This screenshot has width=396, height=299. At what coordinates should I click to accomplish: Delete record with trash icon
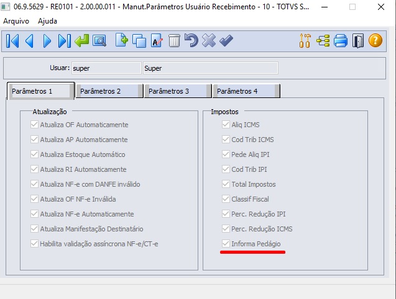pyautogui.click(x=174, y=40)
